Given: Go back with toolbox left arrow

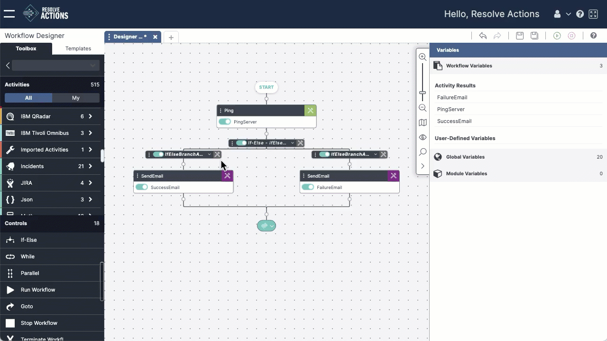Looking at the screenshot, I should [8, 66].
